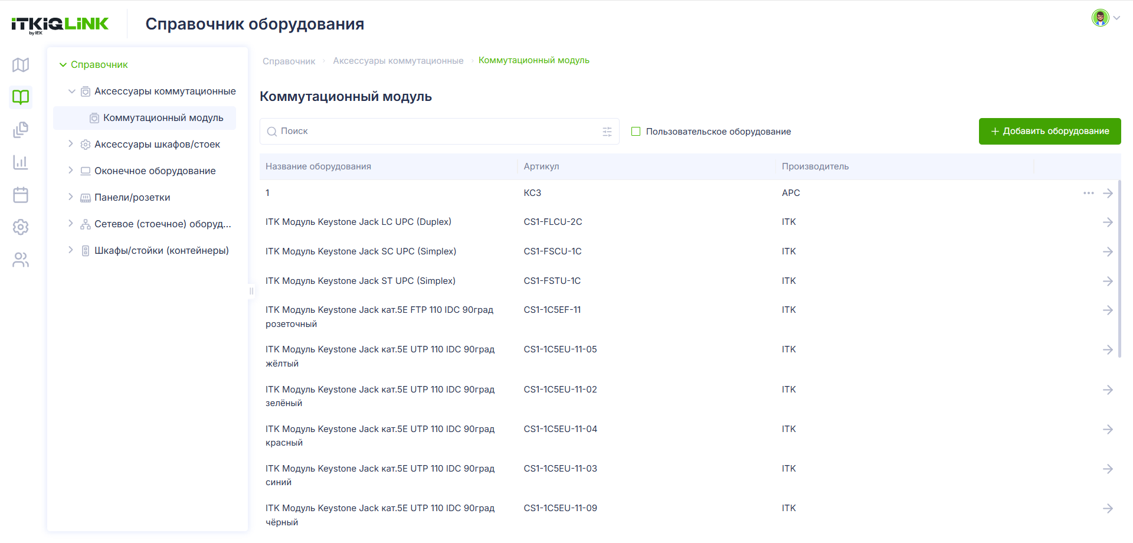Open the reference book icon in sidebar
1133x543 pixels.
pyautogui.click(x=21, y=97)
